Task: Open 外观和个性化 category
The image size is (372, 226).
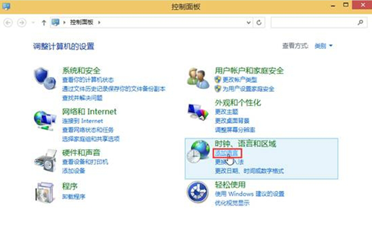Action: 238,103
